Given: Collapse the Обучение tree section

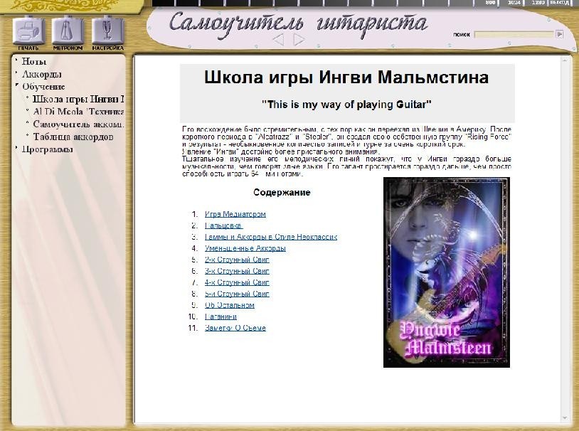Looking at the screenshot, I should click(x=43, y=87).
